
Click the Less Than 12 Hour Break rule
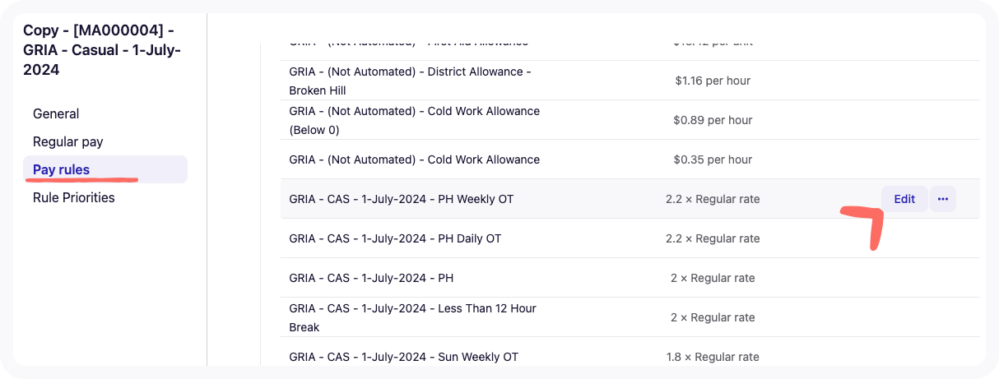[630, 317]
